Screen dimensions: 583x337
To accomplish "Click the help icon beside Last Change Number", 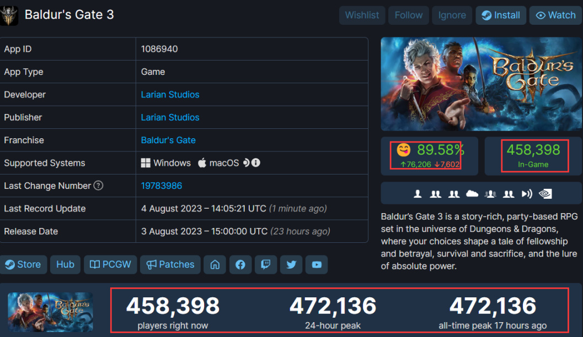I will [98, 185].
